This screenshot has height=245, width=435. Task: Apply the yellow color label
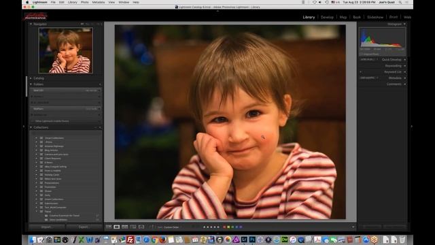click(228, 227)
